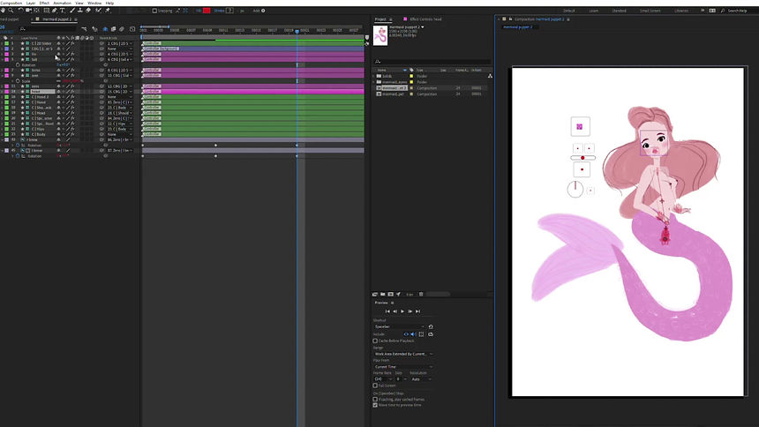Open the Skip frames dropdown
This screenshot has height=427, width=759.
(x=401, y=379)
